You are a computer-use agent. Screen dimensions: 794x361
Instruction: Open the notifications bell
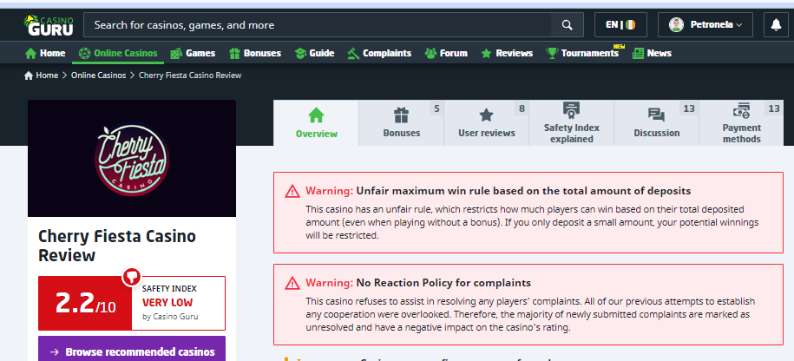pos(775,25)
